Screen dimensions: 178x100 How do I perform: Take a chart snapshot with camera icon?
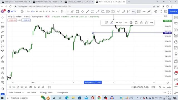(x=166, y=11)
